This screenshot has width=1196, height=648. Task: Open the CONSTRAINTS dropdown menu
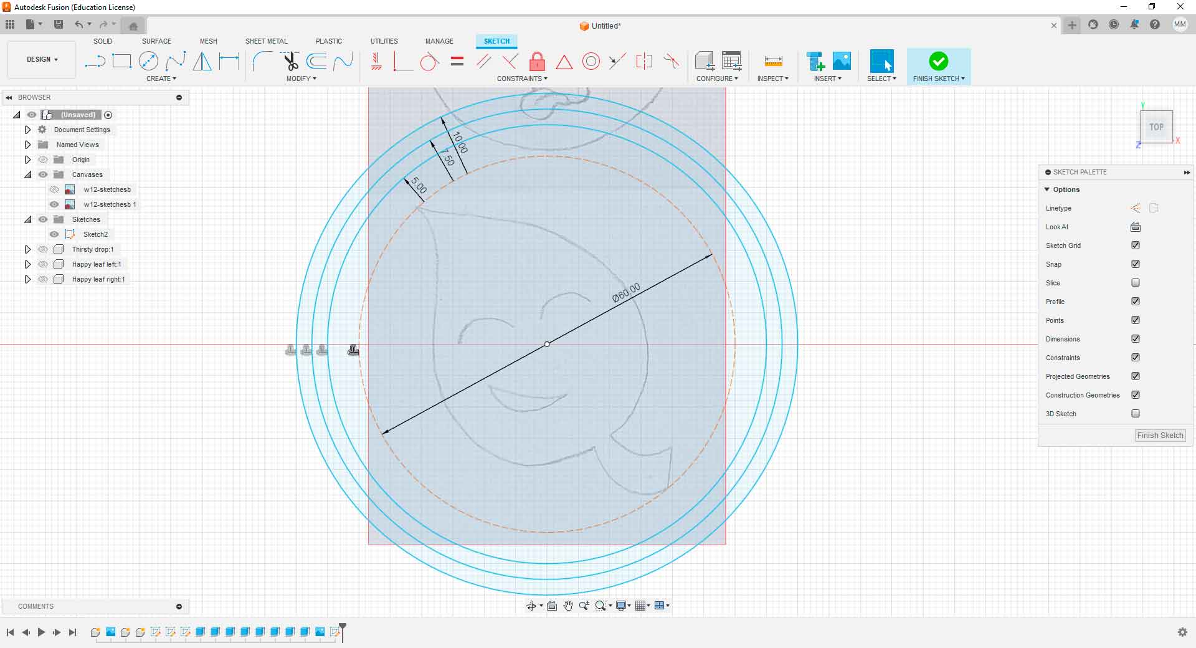[x=522, y=79]
